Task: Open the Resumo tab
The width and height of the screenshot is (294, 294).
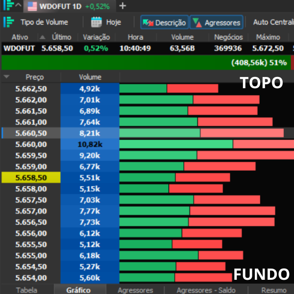Action: pyautogui.click(x=274, y=290)
